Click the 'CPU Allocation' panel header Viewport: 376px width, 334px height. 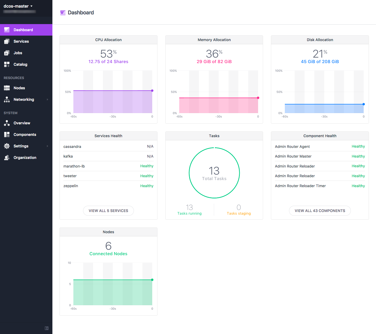pos(108,40)
